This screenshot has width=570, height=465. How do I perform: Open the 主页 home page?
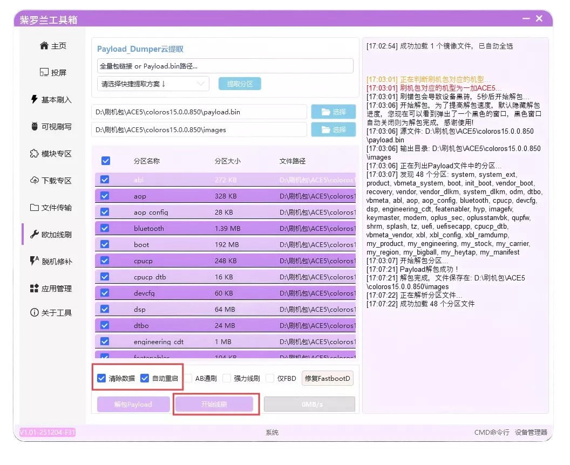pos(52,46)
